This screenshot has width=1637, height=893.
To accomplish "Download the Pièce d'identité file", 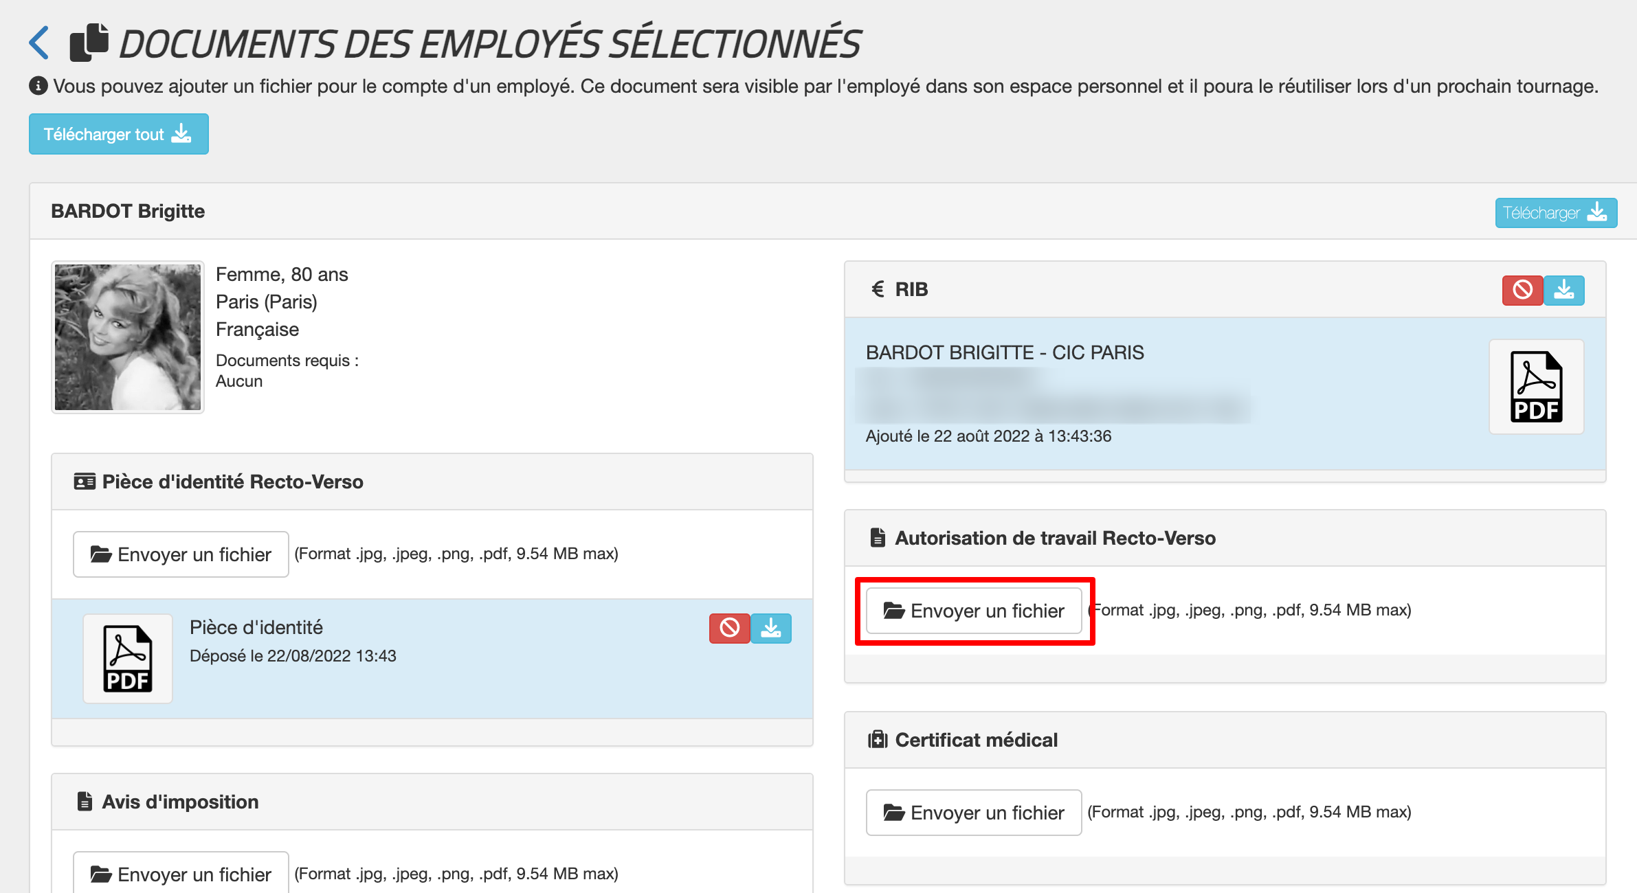I will tap(771, 628).
